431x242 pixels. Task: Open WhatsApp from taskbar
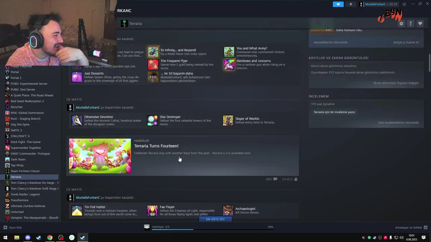72,238
